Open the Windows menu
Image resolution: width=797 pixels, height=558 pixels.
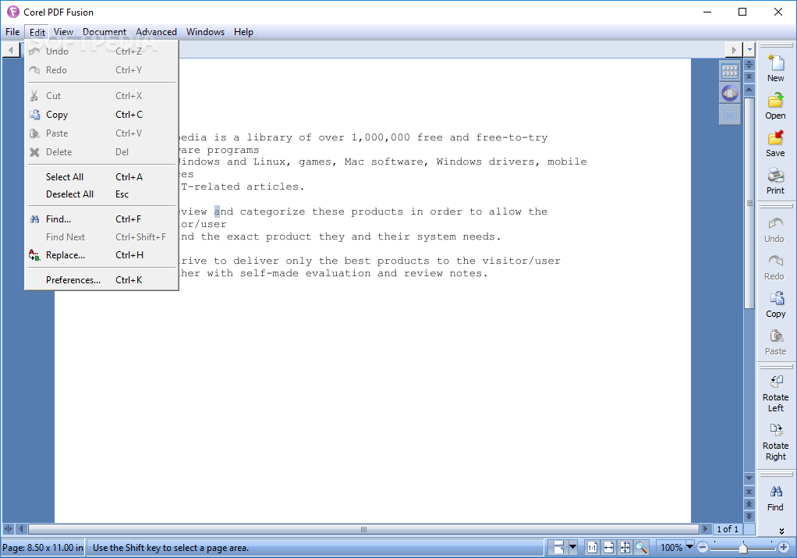205,32
